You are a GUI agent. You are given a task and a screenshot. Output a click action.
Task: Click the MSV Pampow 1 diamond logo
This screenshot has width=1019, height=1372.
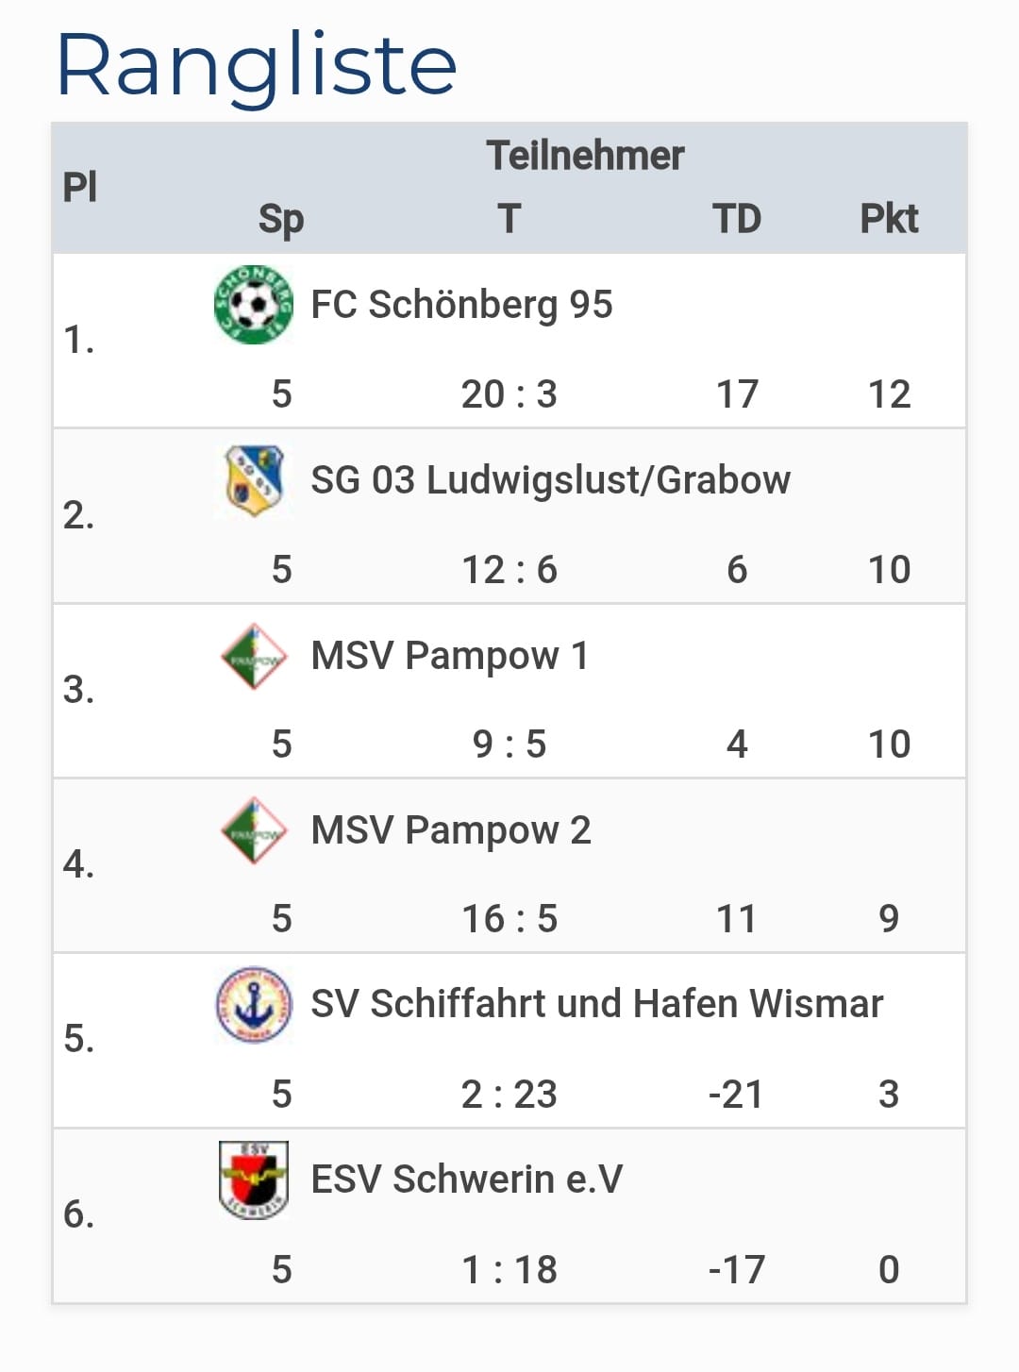coord(253,656)
